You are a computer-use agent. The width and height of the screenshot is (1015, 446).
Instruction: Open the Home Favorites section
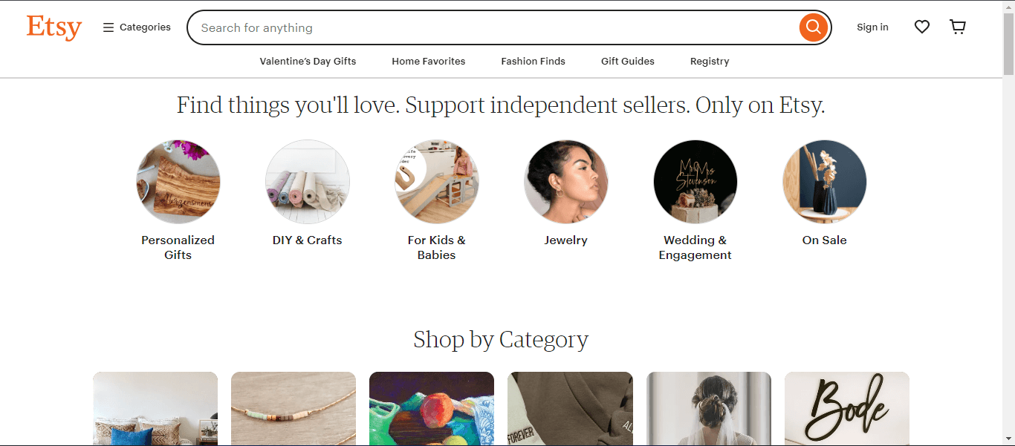pos(428,61)
